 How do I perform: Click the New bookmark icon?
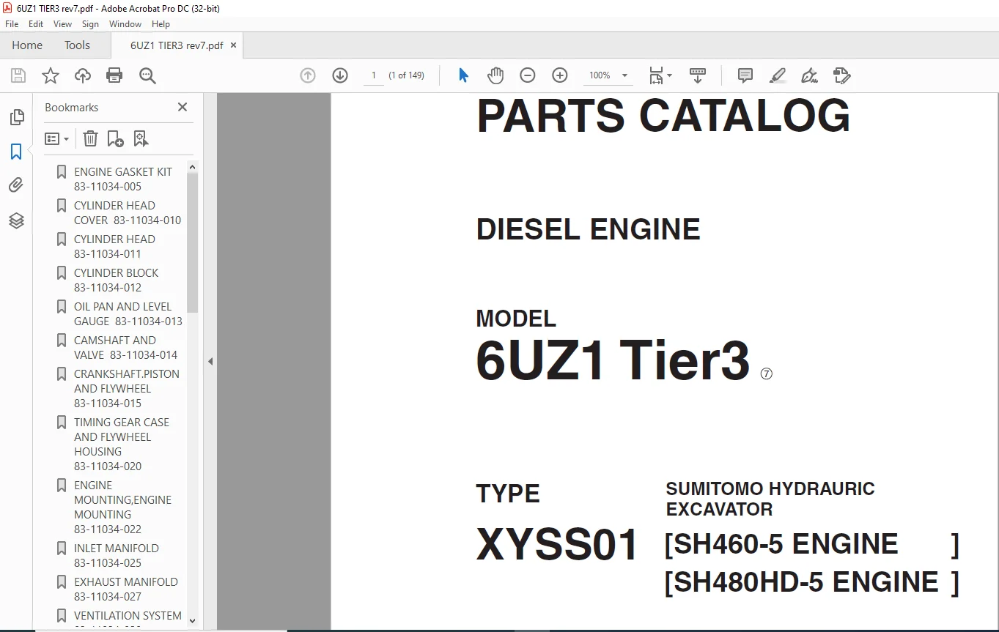(x=115, y=138)
